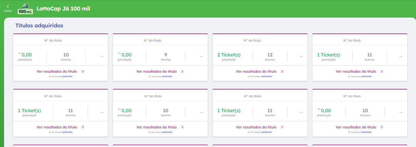The image size is (416, 147).
Task: Click the purchase number link on the 2 Ticket(s) card
Action: pyautogui.click(x=267, y=76)
